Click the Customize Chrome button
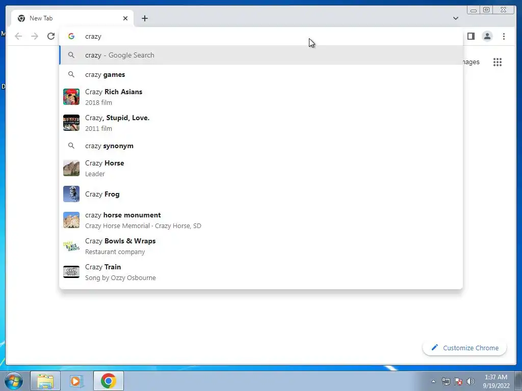This screenshot has height=391, width=522. (x=465, y=348)
